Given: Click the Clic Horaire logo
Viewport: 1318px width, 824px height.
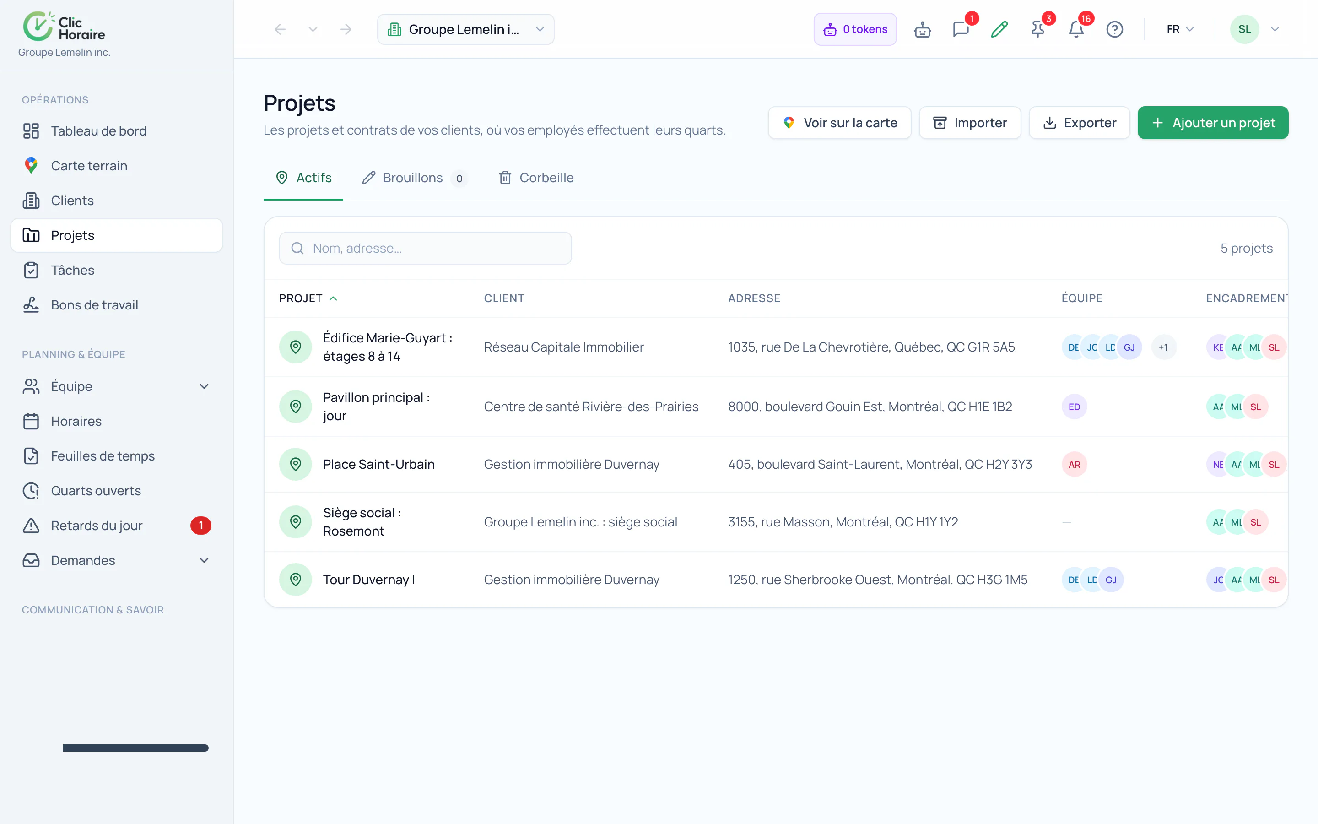Looking at the screenshot, I should click(x=64, y=26).
